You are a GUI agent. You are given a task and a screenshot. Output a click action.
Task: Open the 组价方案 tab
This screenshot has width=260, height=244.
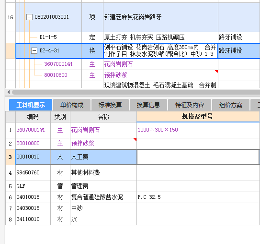231,105
